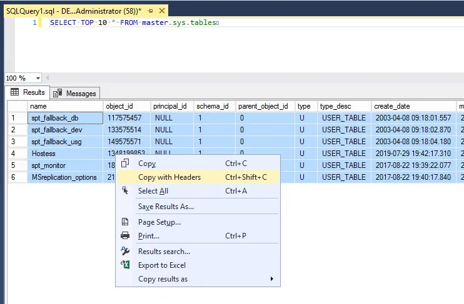Choose Copy with Headers from context menu
The image size is (464, 304).
pyautogui.click(x=169, y=177)
